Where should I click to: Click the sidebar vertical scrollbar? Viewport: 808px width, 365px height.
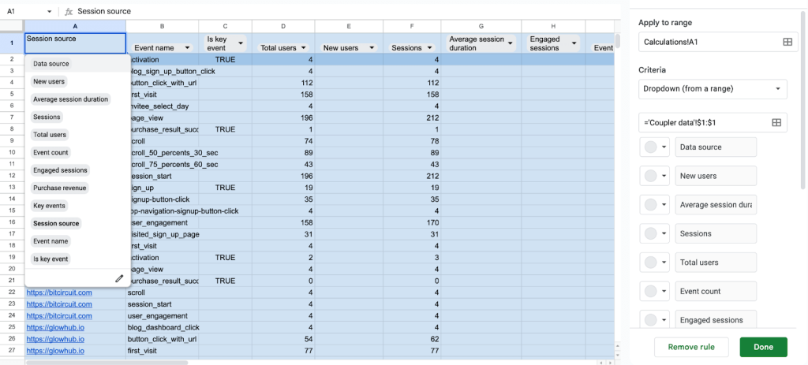click(x=802, y=100)
